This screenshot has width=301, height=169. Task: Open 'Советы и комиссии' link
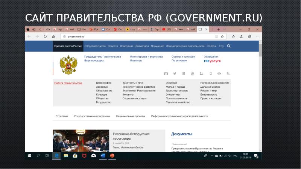pos(183,57)
